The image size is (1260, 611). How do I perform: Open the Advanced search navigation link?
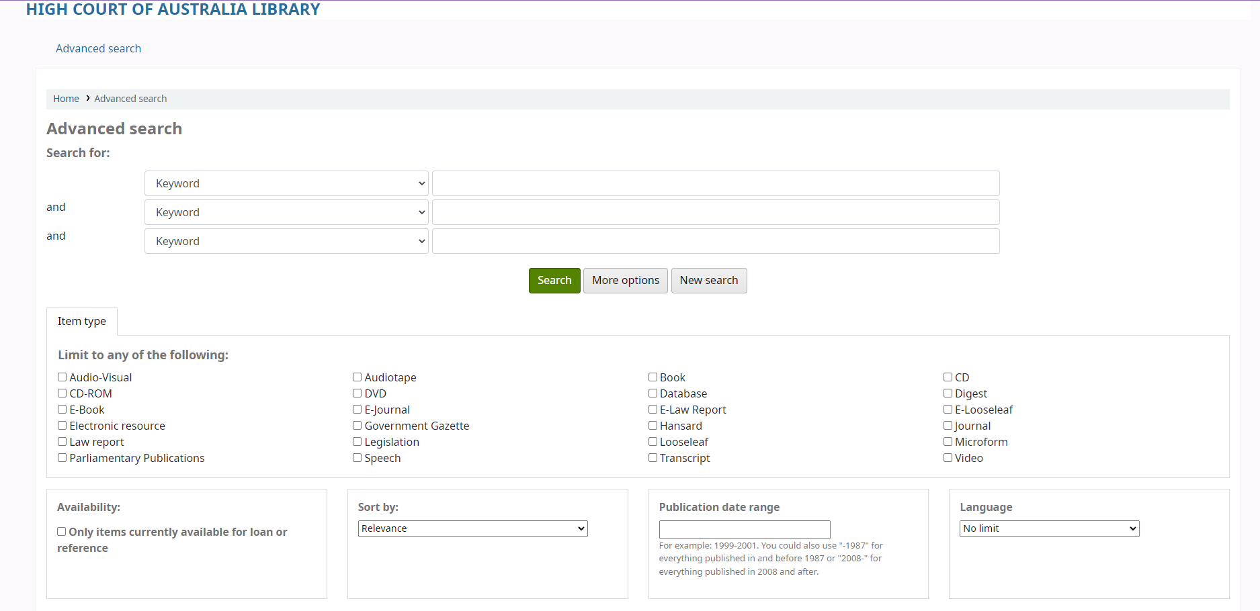click(x=98, y=48)
